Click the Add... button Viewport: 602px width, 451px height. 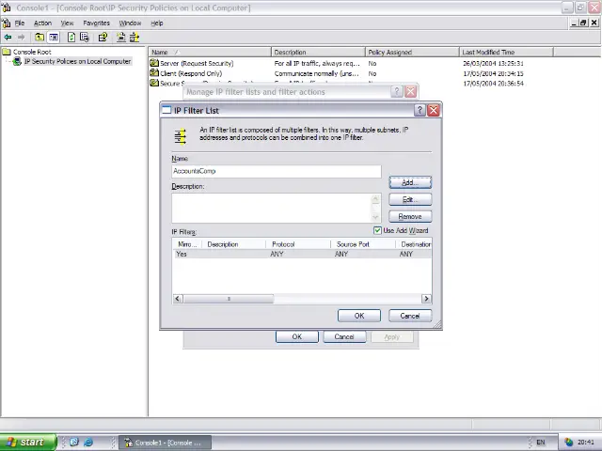click(x=409, y=182)
